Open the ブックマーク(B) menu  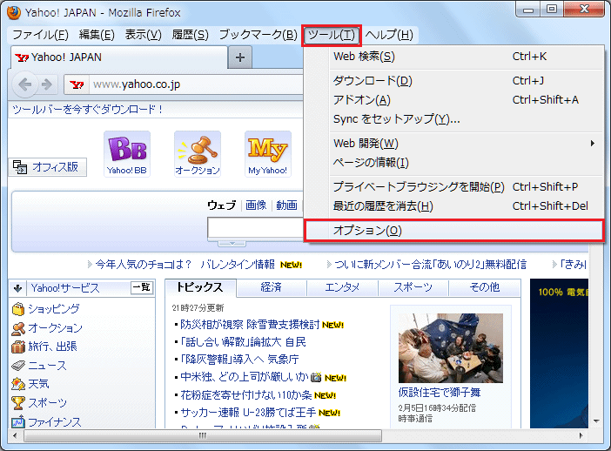coord(258,35)
